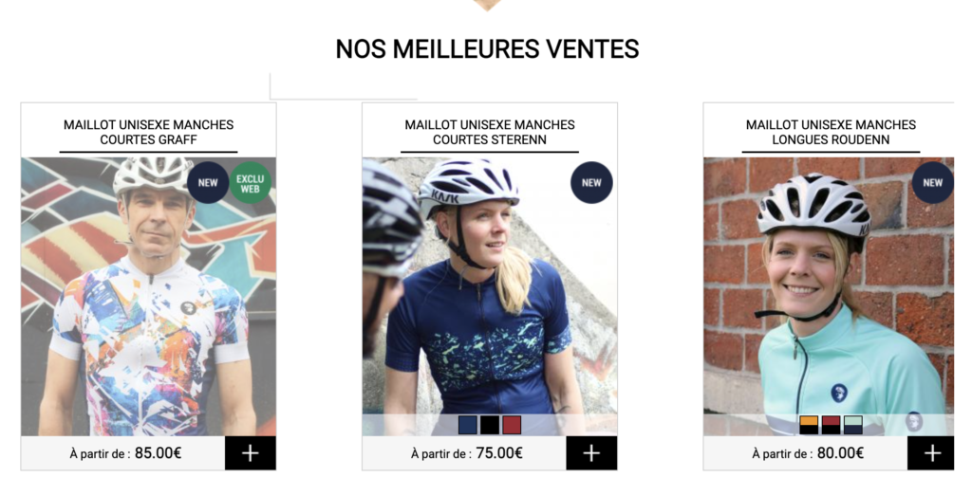Click the NEW badge on the Sterenn jersey

point(591,183)
